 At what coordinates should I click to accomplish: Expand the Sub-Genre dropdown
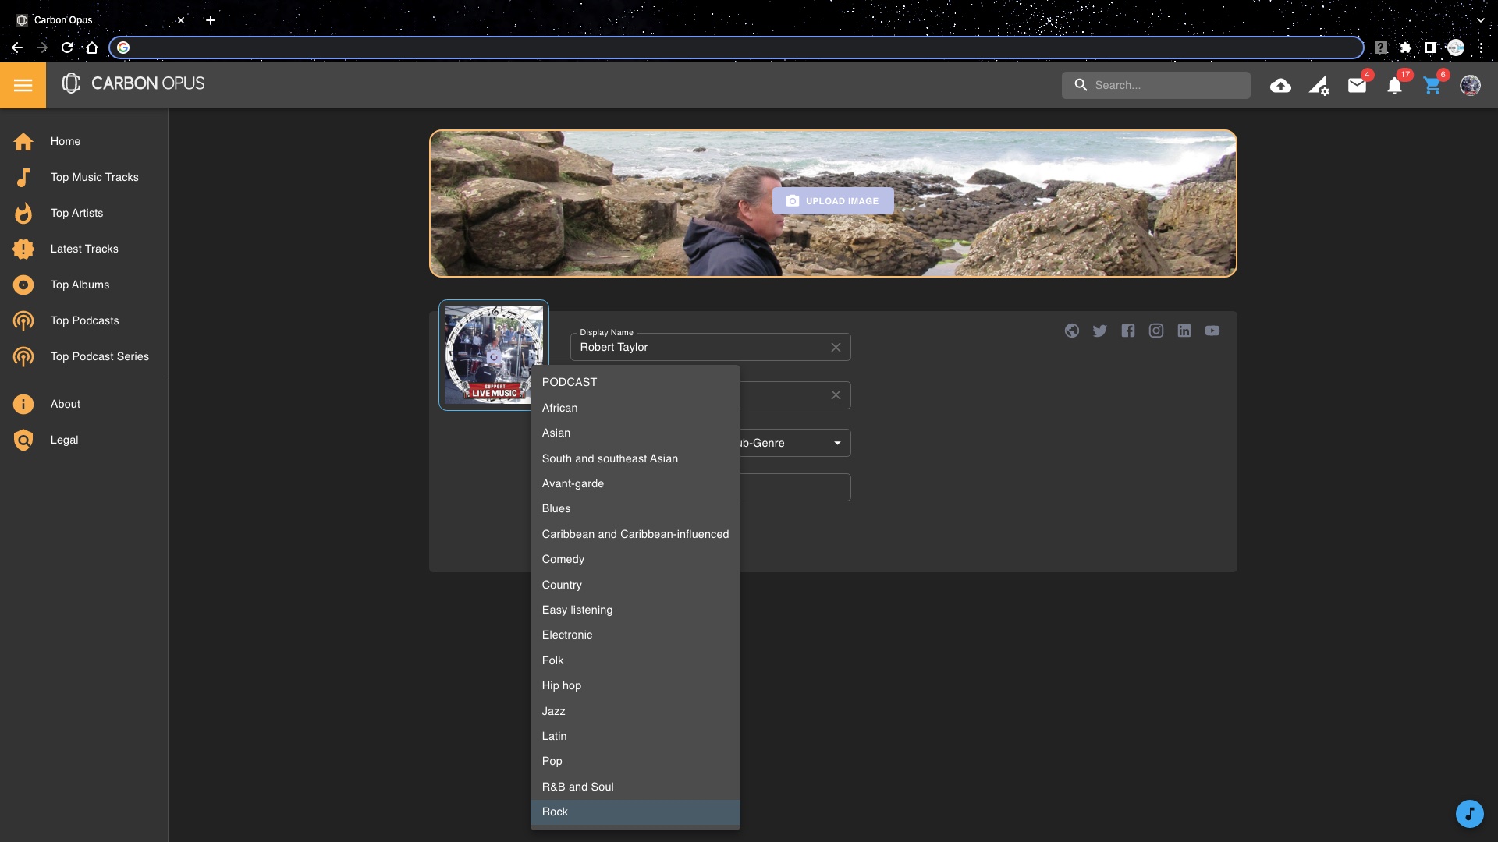pyautogui.click(x=837, y=443)
